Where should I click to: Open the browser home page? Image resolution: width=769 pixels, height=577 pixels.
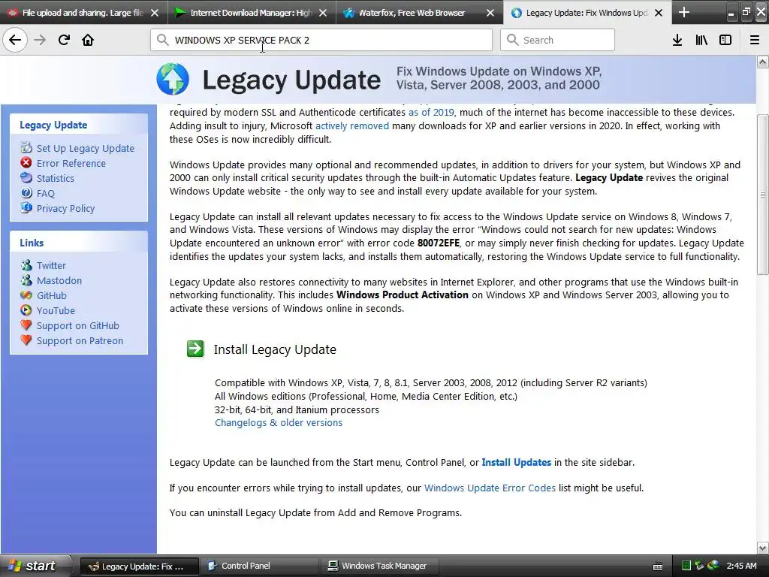[x=88, y=41]
